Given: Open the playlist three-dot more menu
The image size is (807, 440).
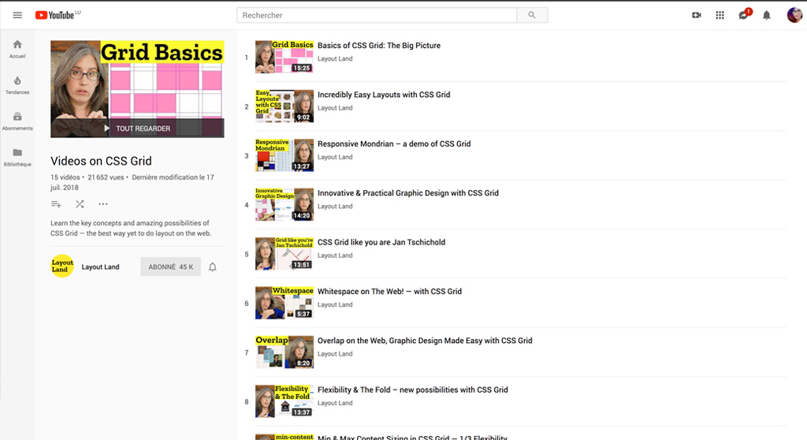Looking at the screenshot, I should (x=103, y=204).
